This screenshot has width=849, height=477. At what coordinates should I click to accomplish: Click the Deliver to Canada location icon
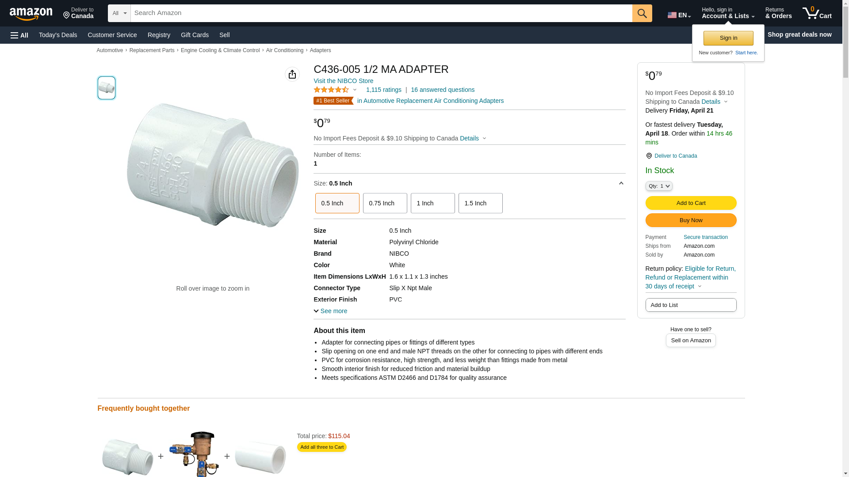[x=649, y=156]
